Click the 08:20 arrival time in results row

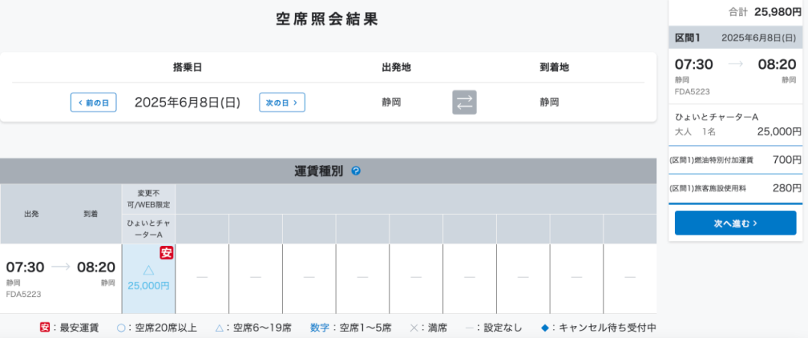coord(97,268)
